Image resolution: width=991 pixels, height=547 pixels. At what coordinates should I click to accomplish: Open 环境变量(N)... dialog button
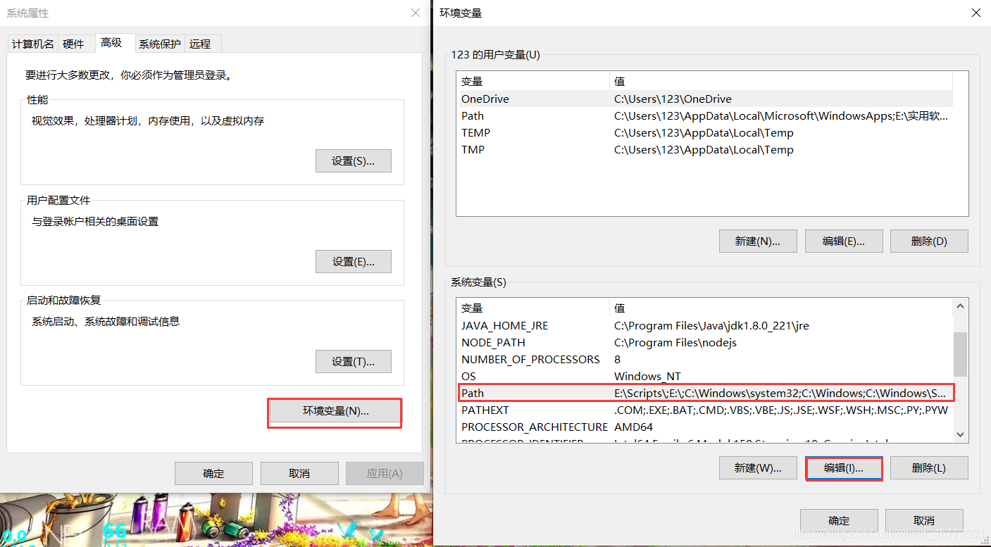point(336,411)
